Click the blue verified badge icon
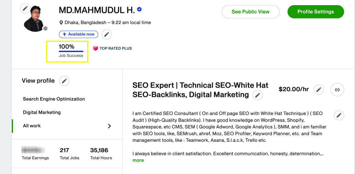This screenshot has height=174, width=355. coord(140,9)
